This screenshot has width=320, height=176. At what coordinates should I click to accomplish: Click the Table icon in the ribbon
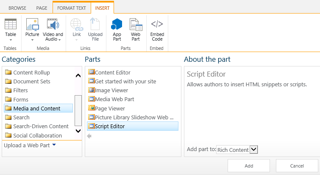pyautogui.click(x=11, y=24)
